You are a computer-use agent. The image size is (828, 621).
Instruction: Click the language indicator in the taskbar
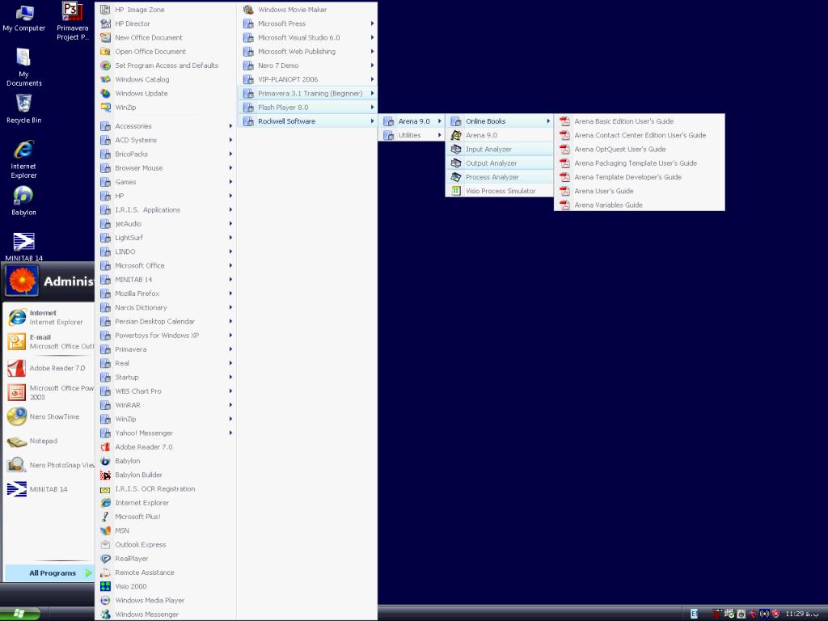point(694,614)
